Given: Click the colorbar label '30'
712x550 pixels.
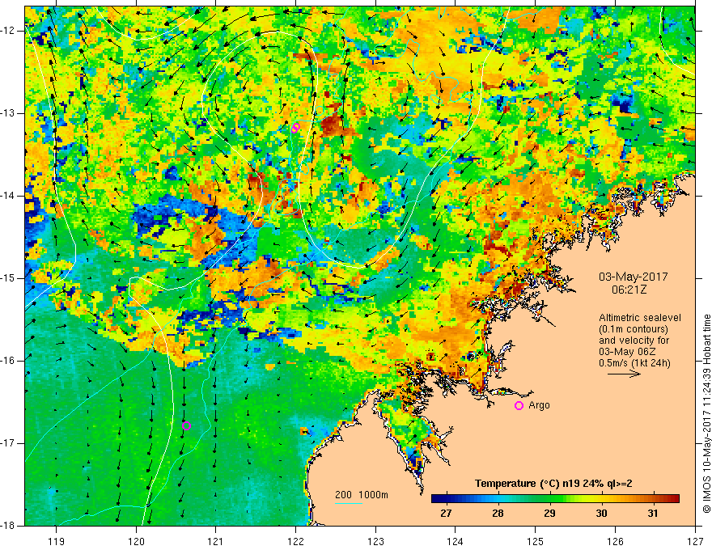Looking at the screenshot, I should pos(601,514).
